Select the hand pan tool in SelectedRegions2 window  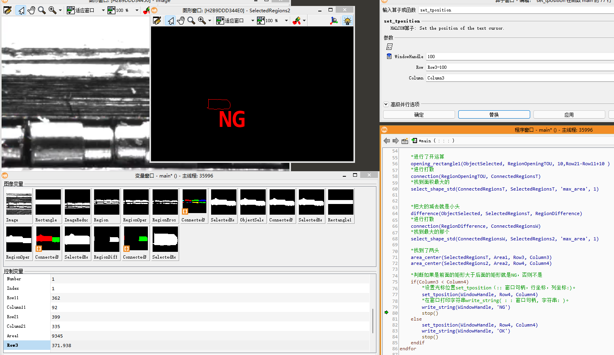coord(181,21)
